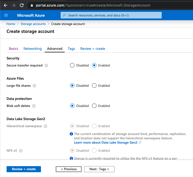This screenshot has width=193, height=177.
Task: Go to the Tags tab
Action: [71, 49]
